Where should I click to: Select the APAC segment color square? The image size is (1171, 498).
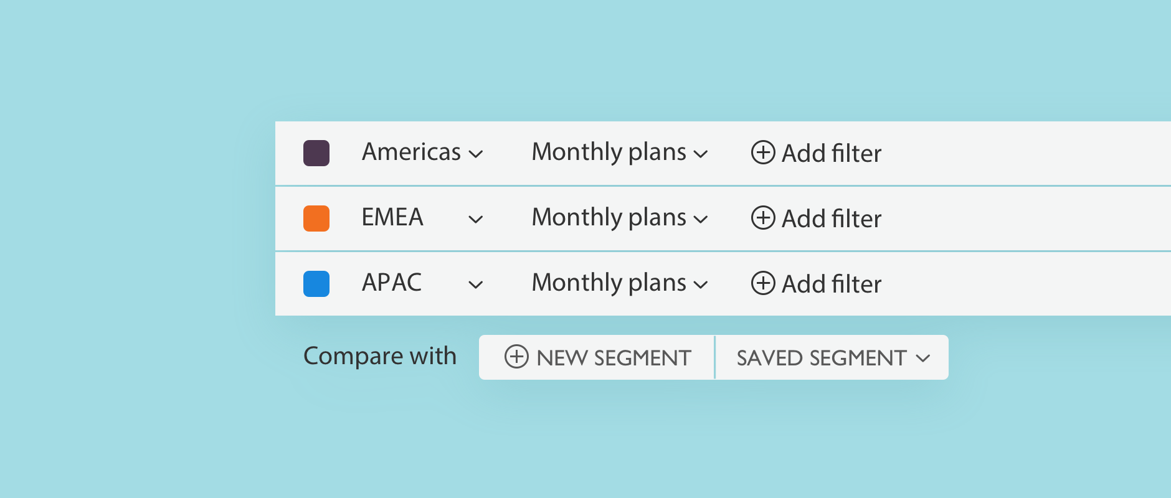tap(316, 284)
